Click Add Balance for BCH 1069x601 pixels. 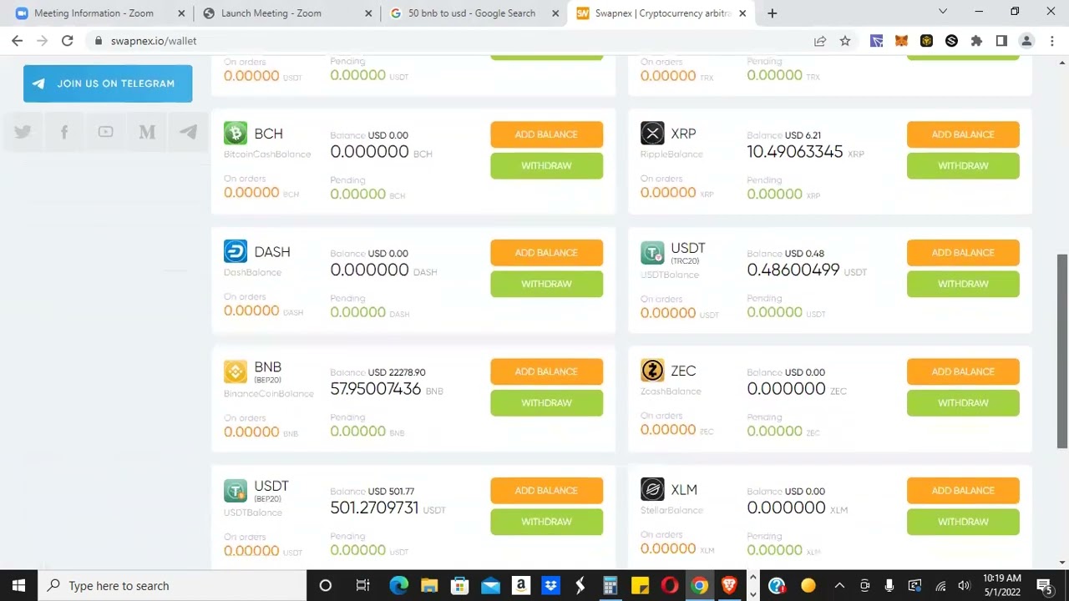[x=546, y=134]
